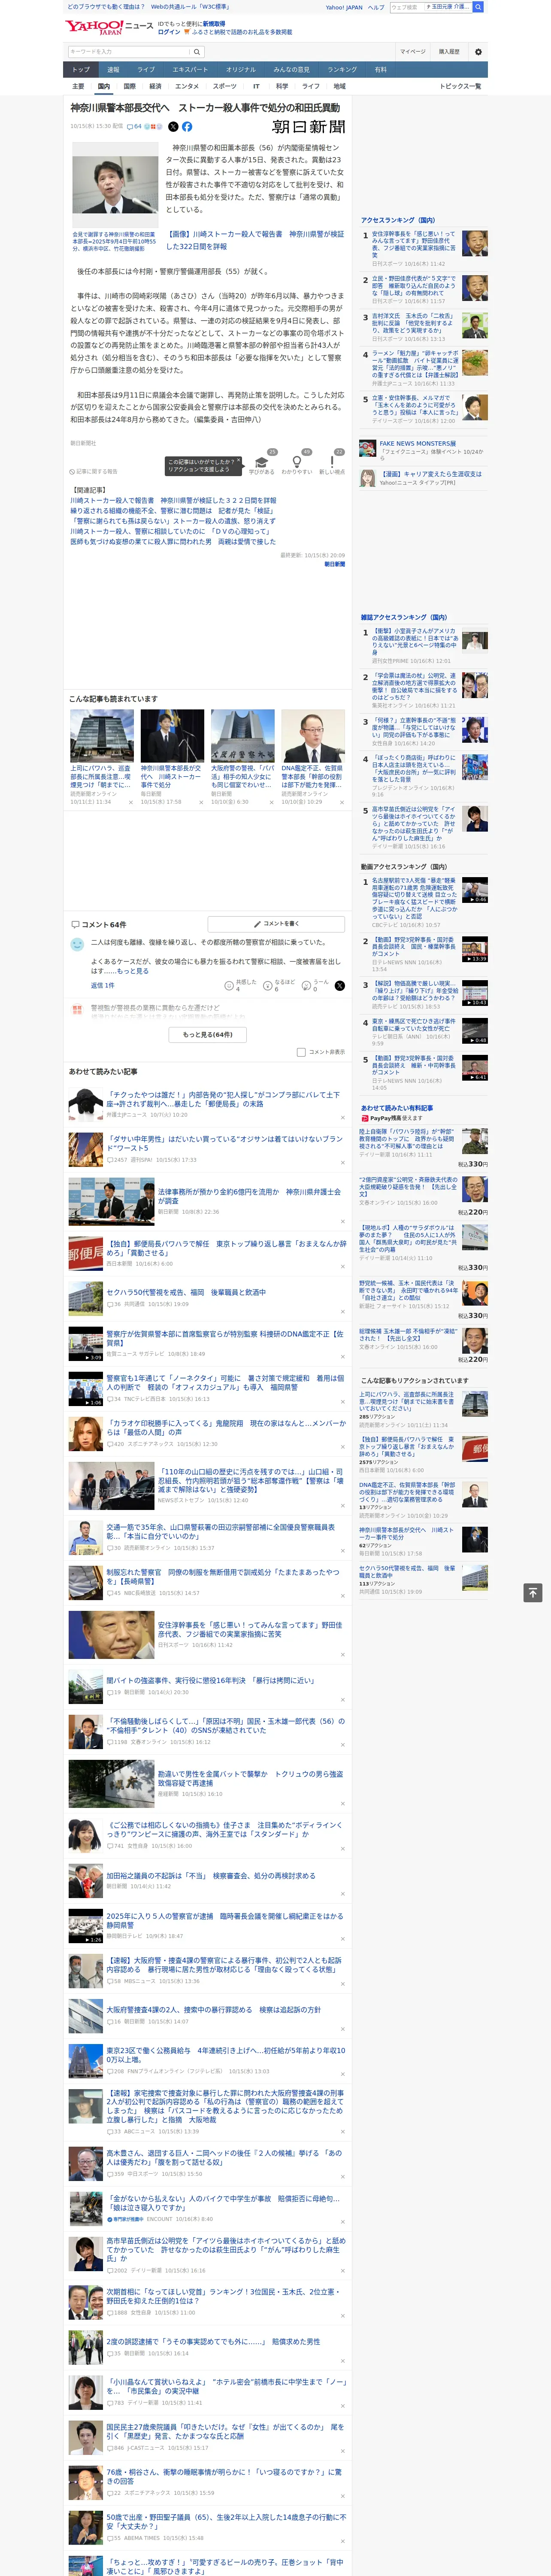Open recommended card DNA鑑定不正、佐賀県警本部長
551x2576 pixels.
coord(313,756)
